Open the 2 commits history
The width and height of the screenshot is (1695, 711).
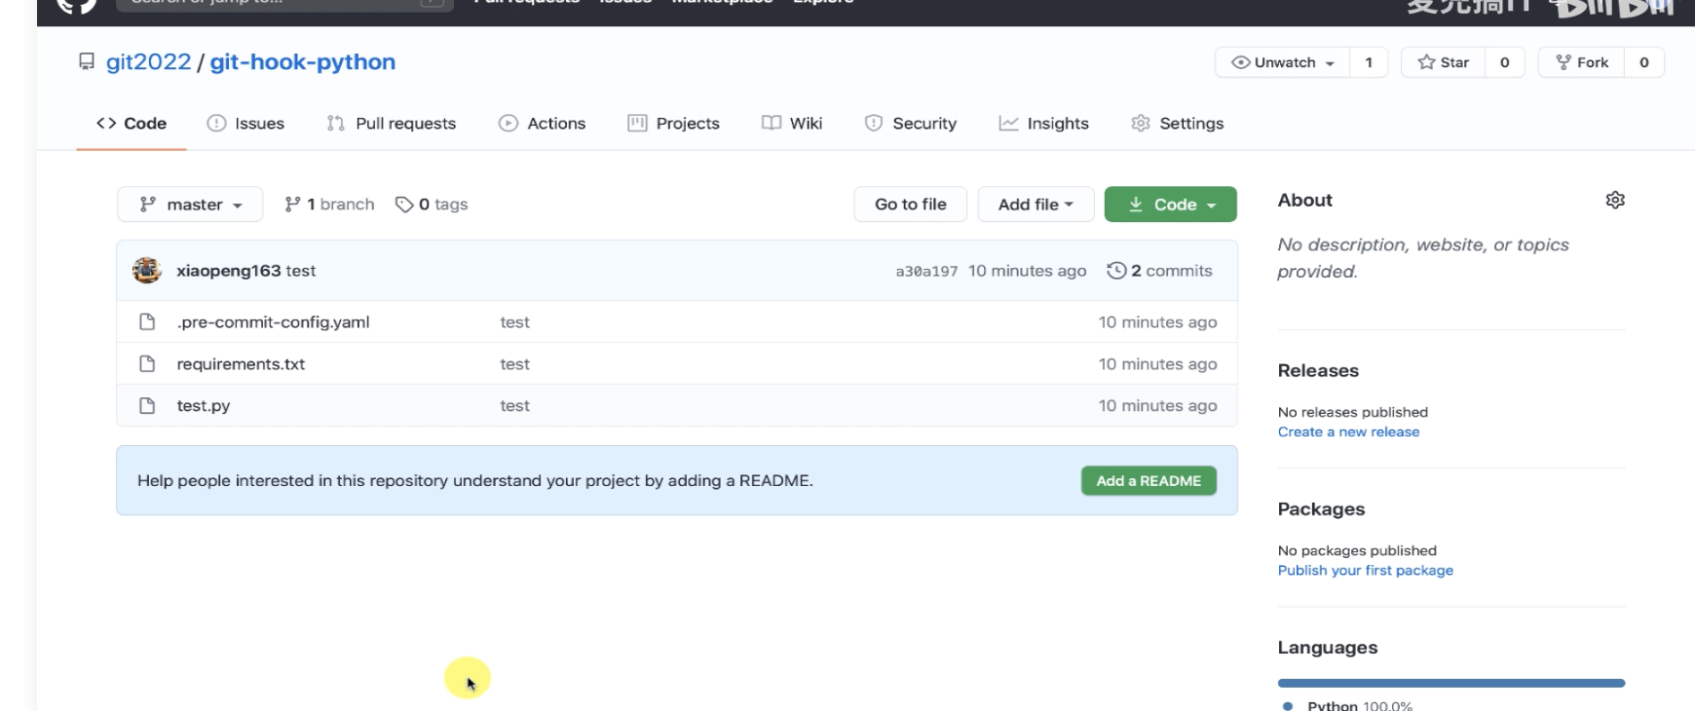tap(1160, 271)
